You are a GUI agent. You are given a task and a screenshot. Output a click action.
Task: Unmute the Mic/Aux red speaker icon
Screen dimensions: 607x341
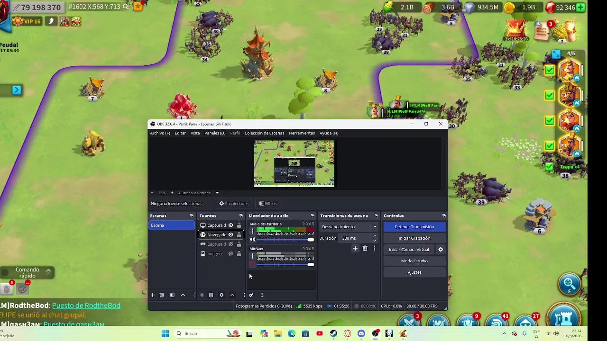252,265
